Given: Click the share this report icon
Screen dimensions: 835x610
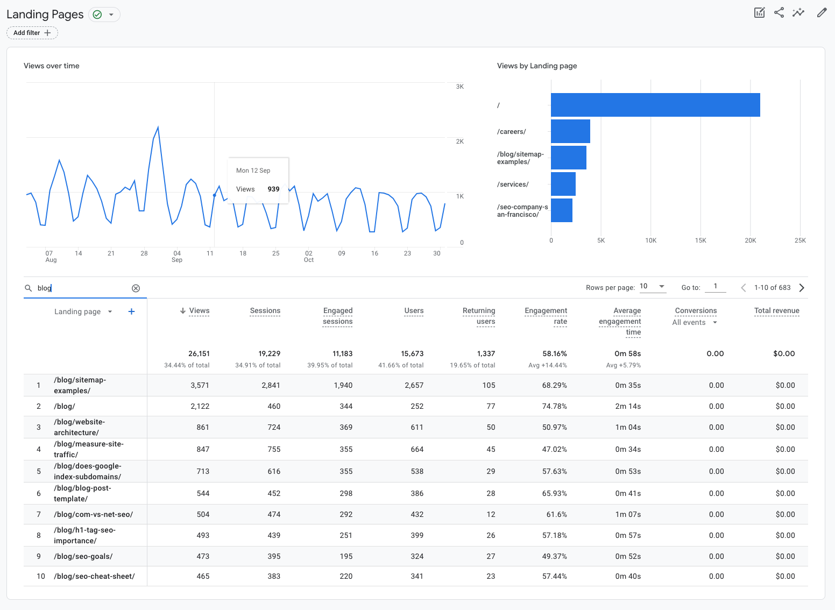Looking at the screenshot, I should pyautogui.click(x=779, y=13).
